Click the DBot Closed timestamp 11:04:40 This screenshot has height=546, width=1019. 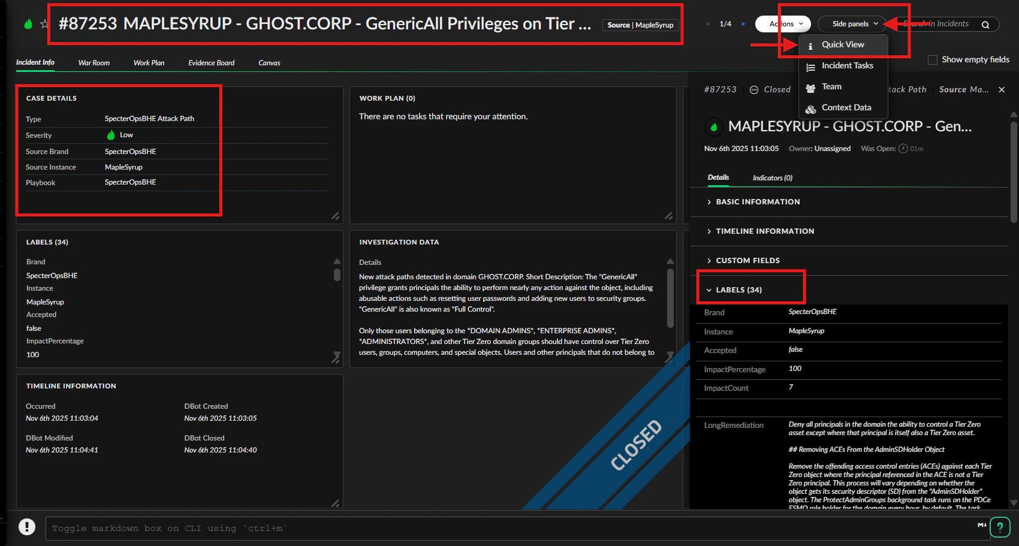[221, 450]
